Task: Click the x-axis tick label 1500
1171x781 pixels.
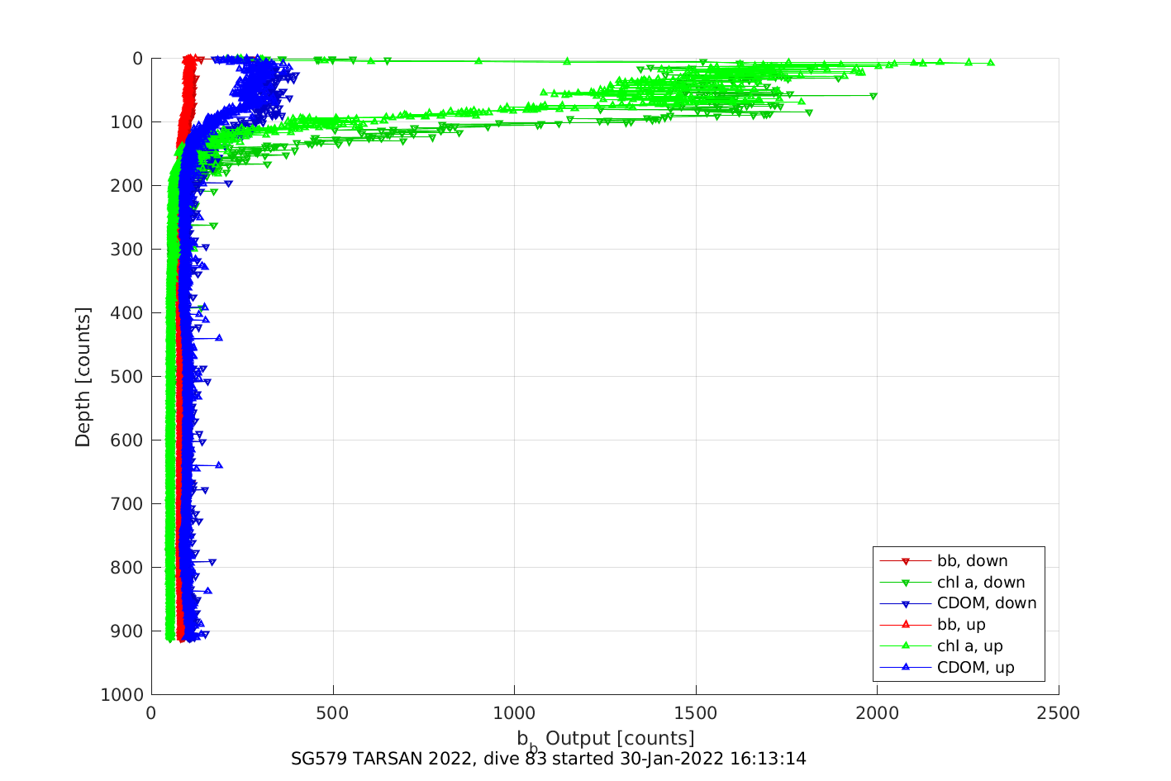Action: coord(695,713)
